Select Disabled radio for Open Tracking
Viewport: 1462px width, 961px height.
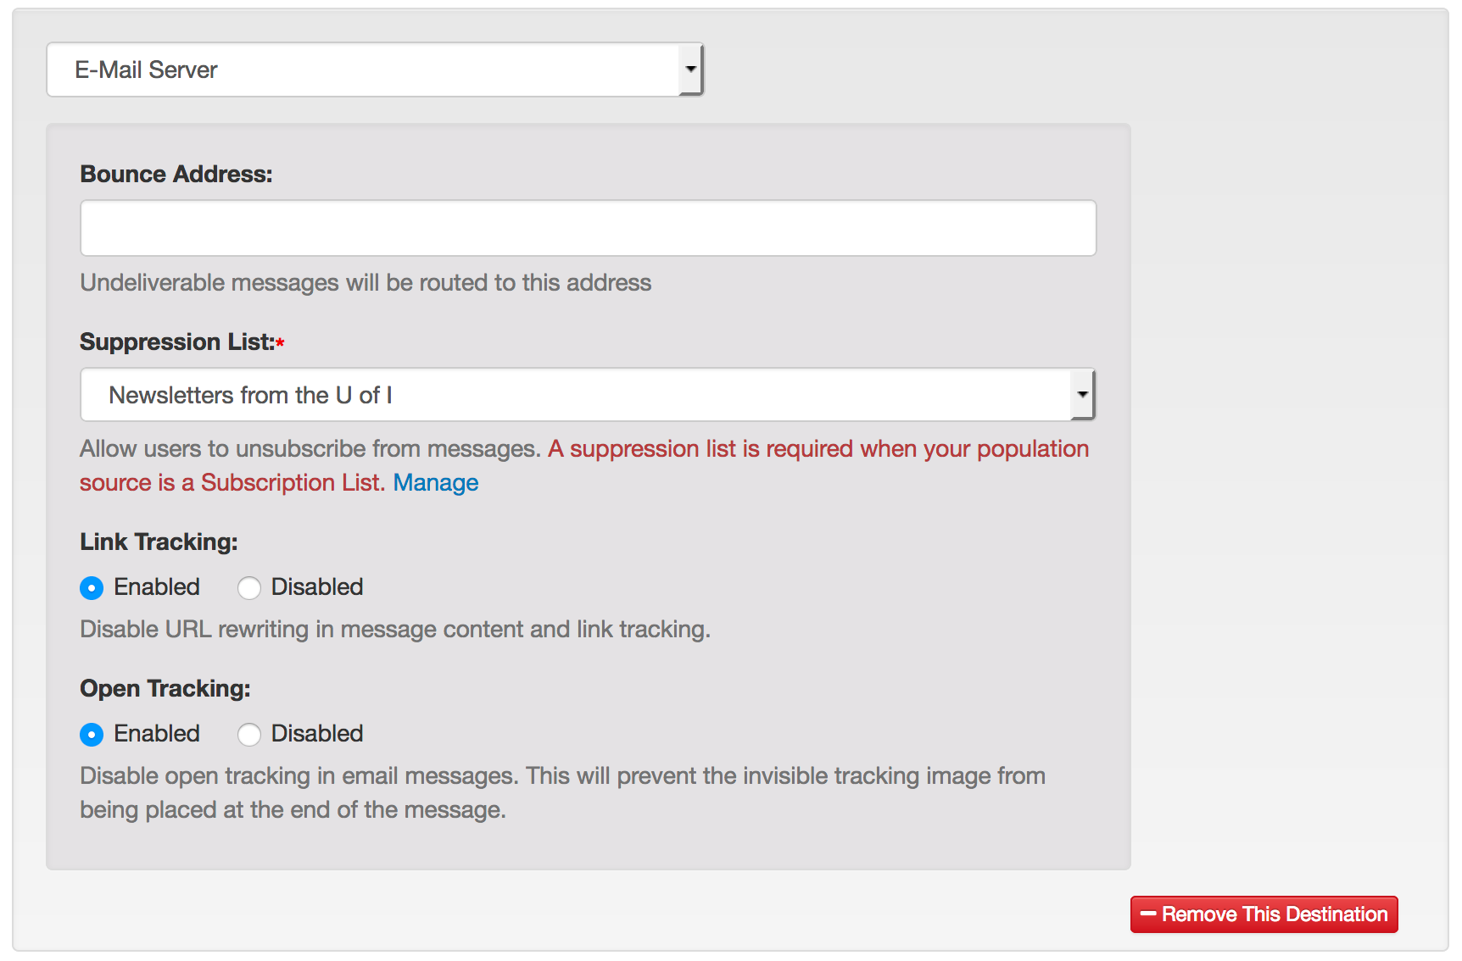point(249,735)
